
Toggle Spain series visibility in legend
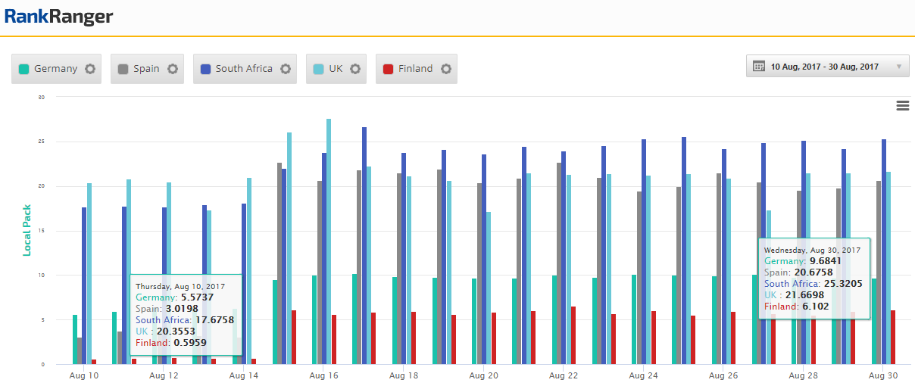coord(146,69)
